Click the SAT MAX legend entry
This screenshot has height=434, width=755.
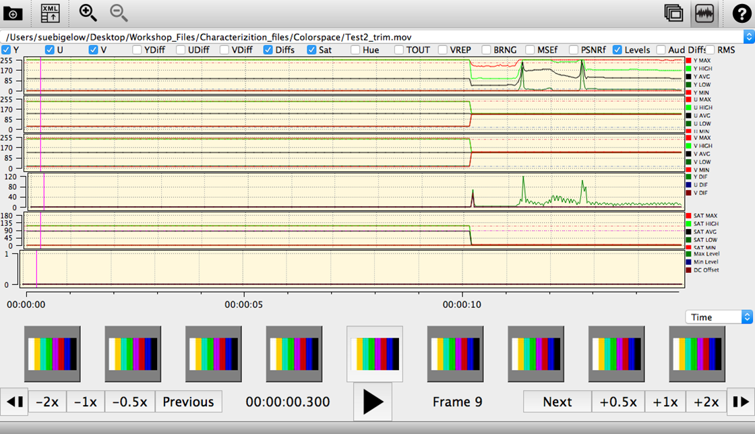(x=702, y=216)
